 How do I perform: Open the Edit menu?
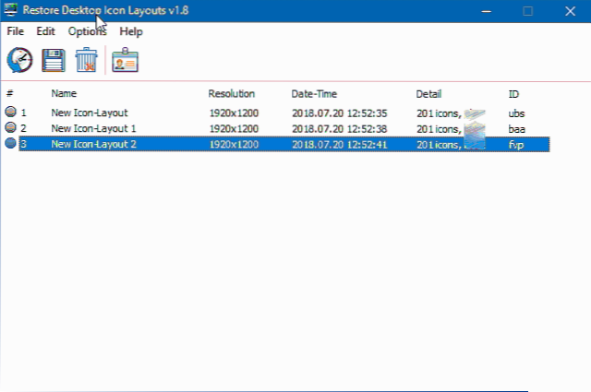(46, 30)
